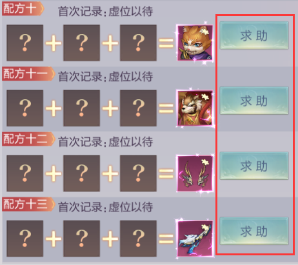The image size is (298, 265).
Task: Click the 求助 button for 配方十三
Action: (x=254, y=231)
